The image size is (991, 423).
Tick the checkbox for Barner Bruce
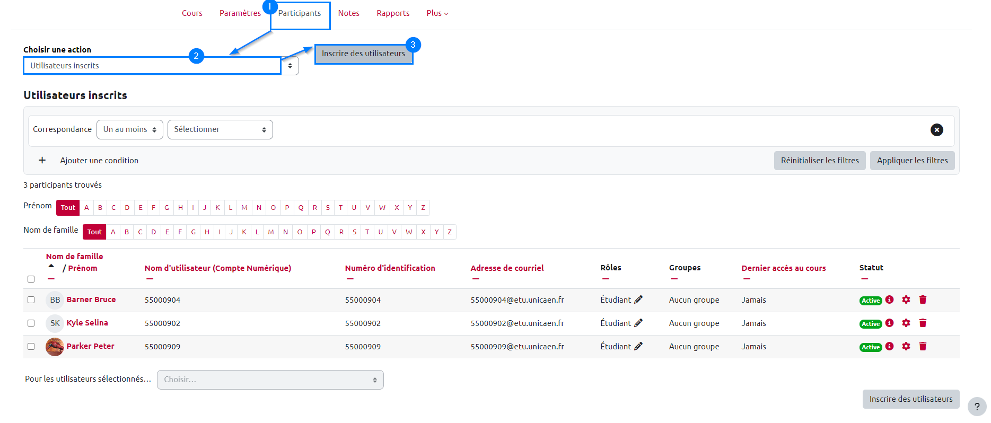tap(31, 299)
